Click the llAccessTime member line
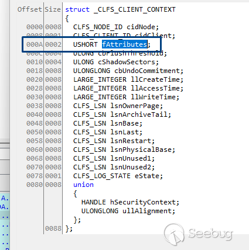This screenshot has width=249, height=250. [128, 88]
